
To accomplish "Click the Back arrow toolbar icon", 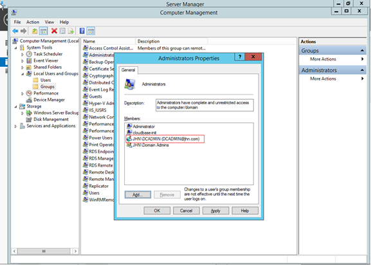I will point(15,31).
